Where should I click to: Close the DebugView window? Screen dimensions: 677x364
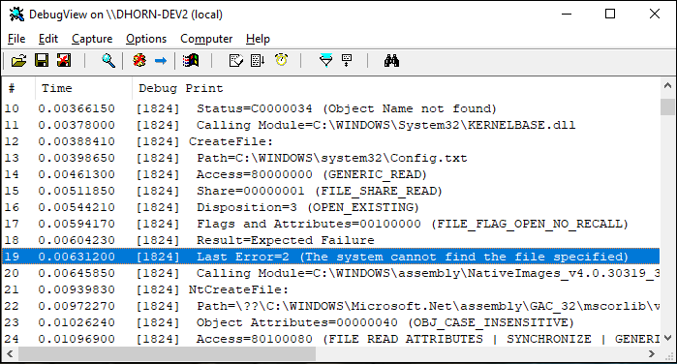[655, 14]
